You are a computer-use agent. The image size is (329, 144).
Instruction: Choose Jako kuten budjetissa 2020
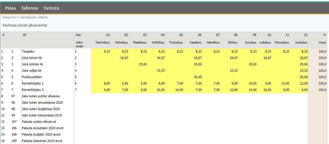tap(41, 109)
